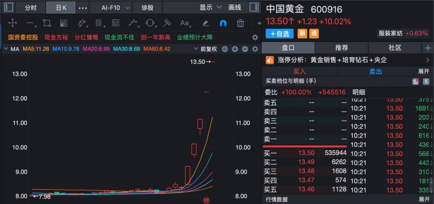Click the equals reset zoom icon
This screenshot has height=204, width=434.
click(225, 49)
